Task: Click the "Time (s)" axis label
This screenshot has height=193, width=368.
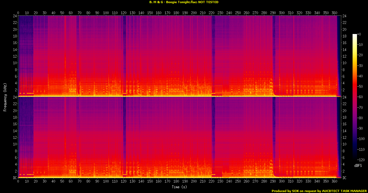Action: [179, 187]
